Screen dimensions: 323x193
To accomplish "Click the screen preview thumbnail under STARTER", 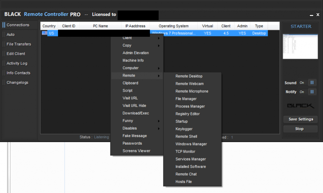I will (x=300, y=47).
